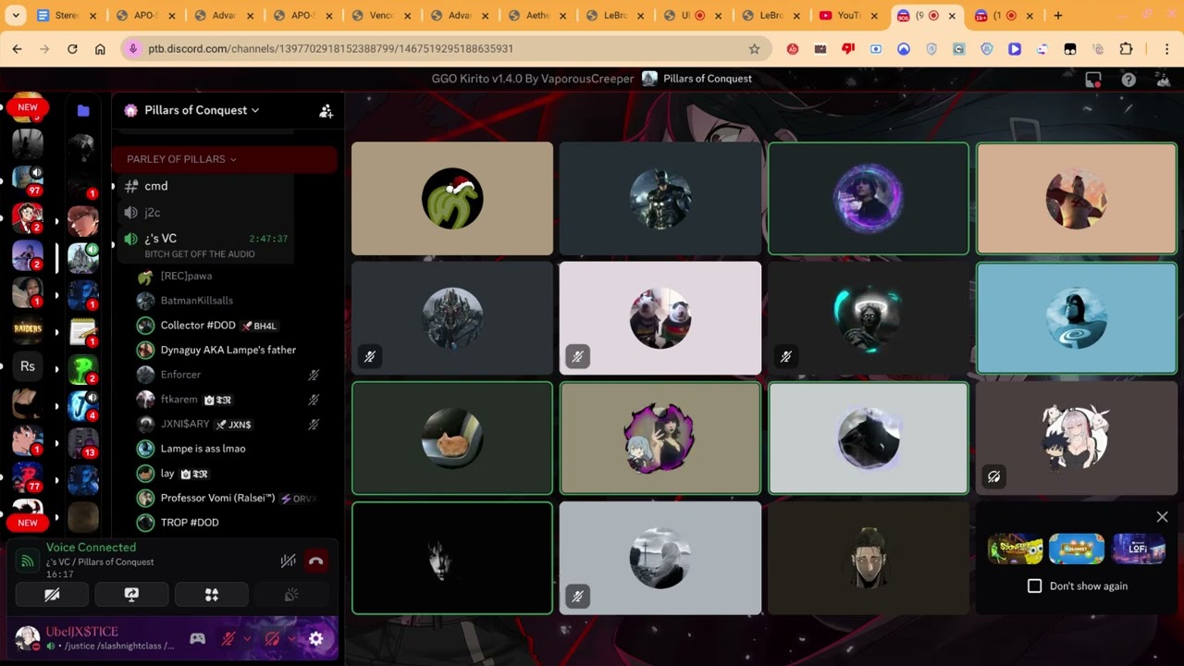Open User Settings gear icon
The image size is (1184, 666).
[x=315, y=638]
